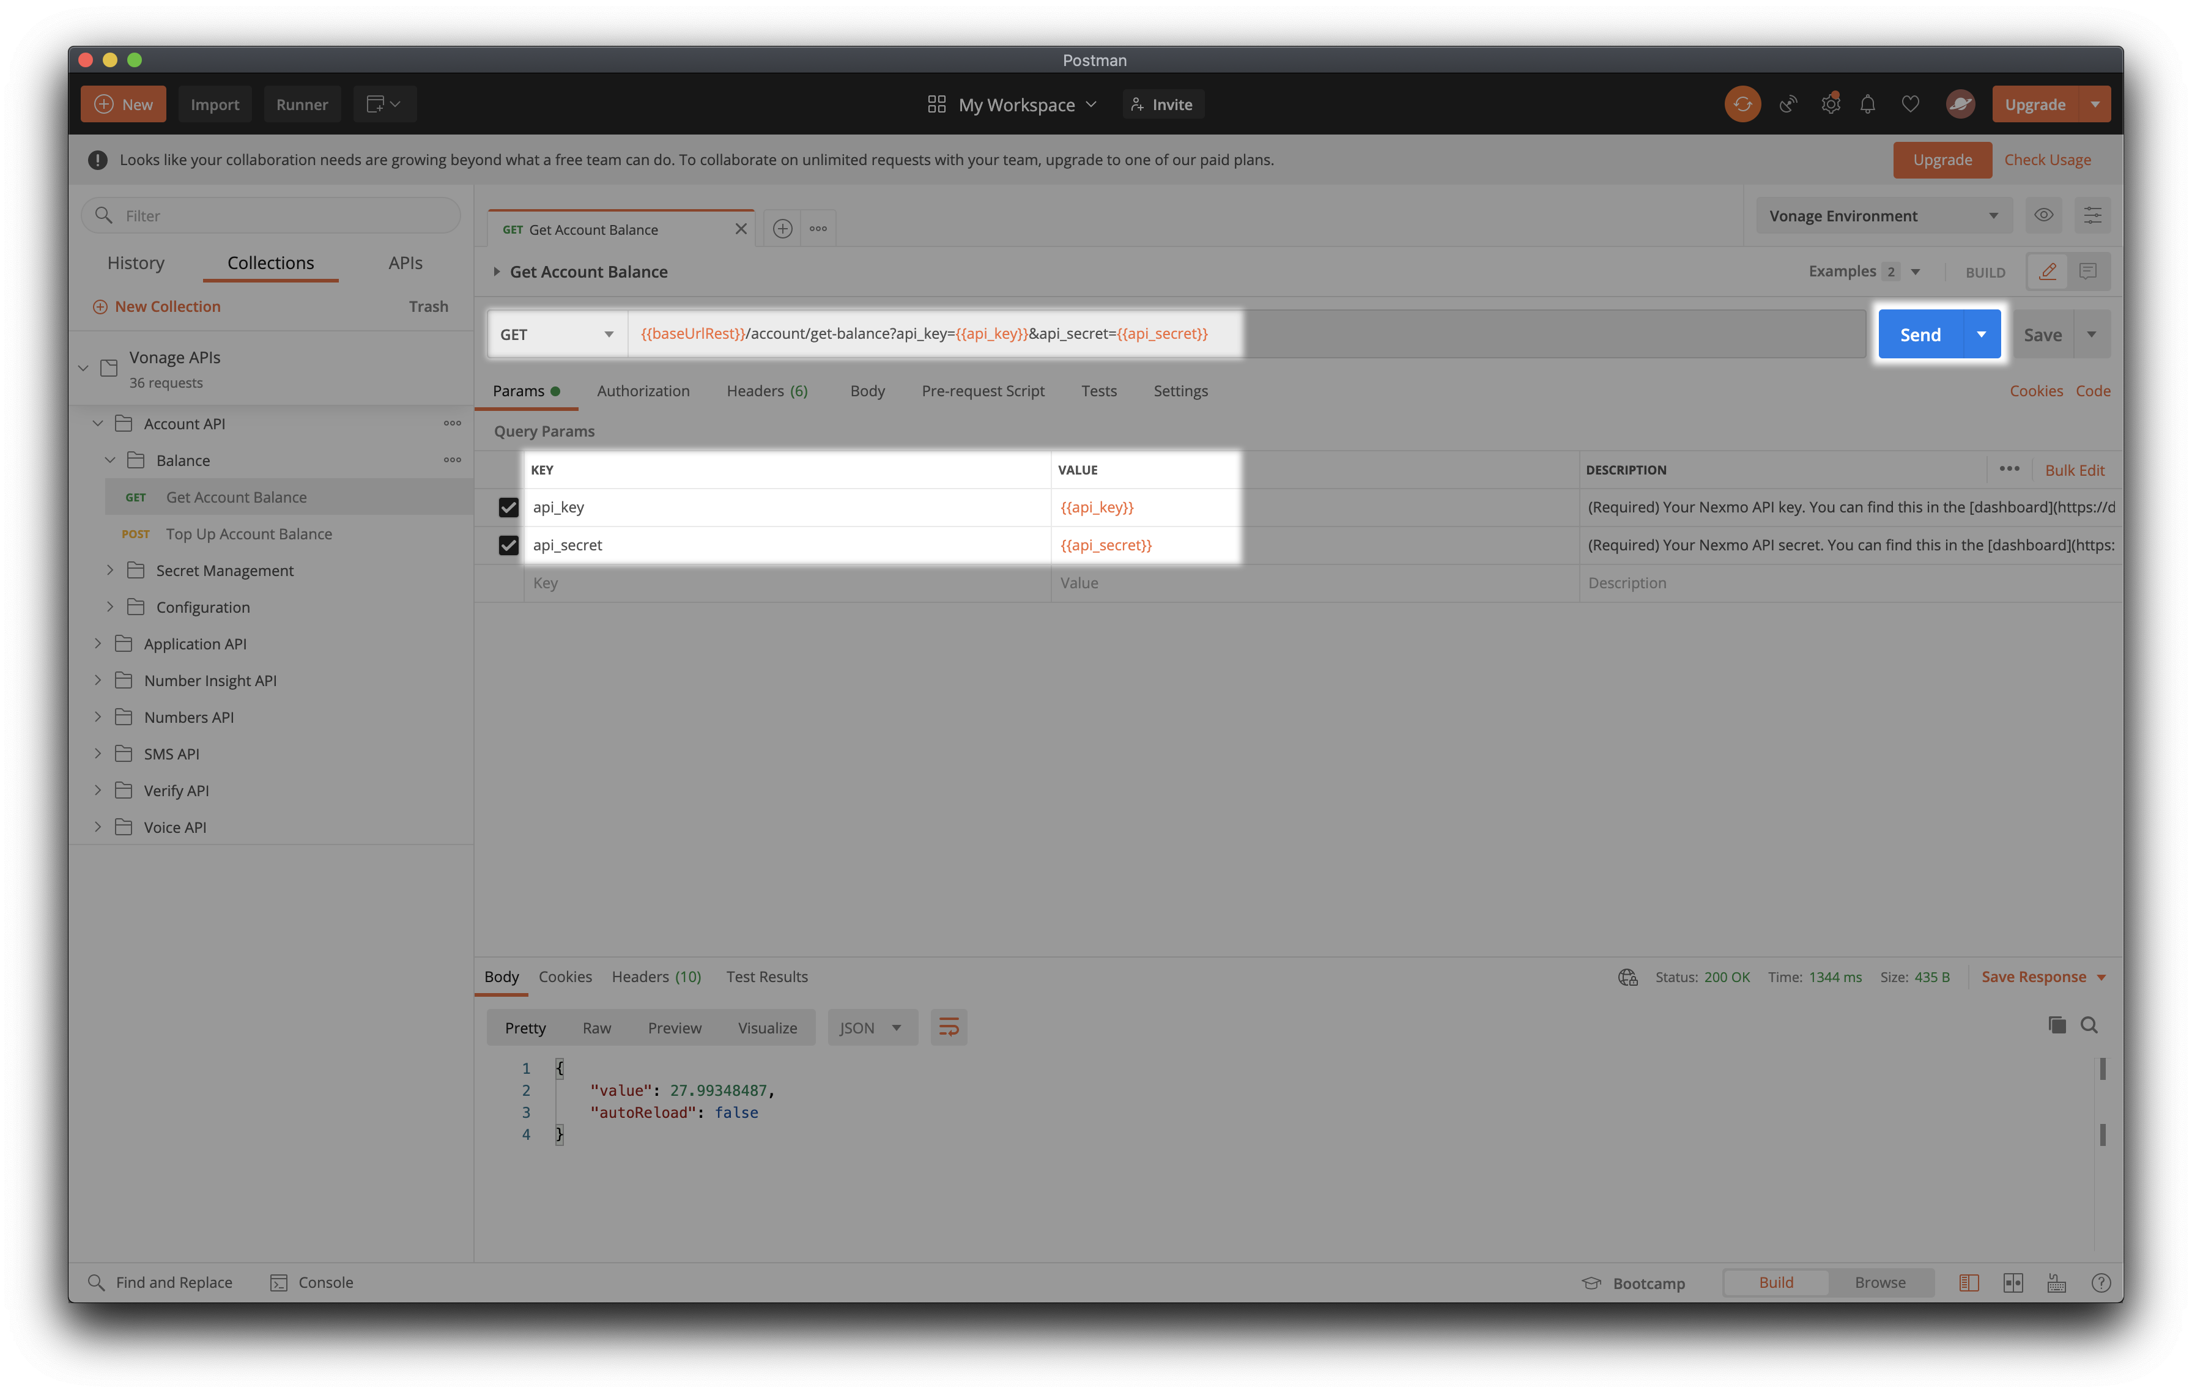This screenshot has width=2192, height=1393.
Task: Open the capture requests satellite icon
Action: coord(1788,105)
